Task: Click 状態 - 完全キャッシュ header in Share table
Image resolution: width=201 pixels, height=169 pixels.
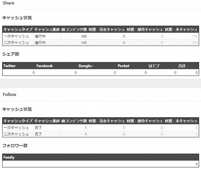Action: tap(106, 29)
